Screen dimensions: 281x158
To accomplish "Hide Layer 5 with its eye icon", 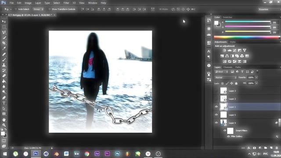I will click(216, 115).
